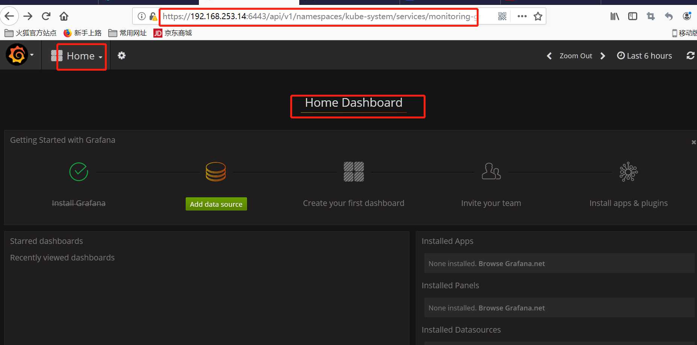The width and height of the screenshot is (697, 345).
Task: Click Installed Datasources heading
Action: (x=461, y=330)
